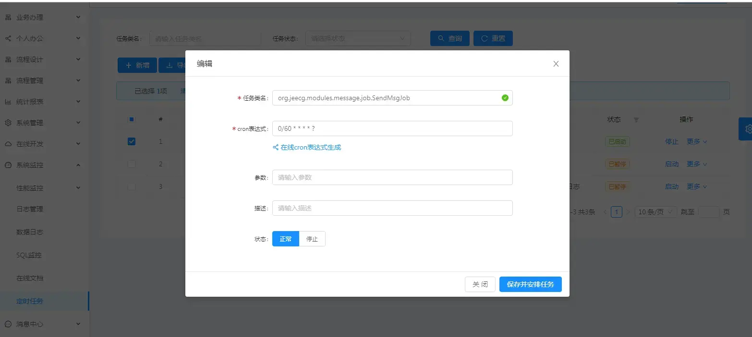
Task: Expand the 性能监控 submenu chevron
Action: tap(78, 188)
